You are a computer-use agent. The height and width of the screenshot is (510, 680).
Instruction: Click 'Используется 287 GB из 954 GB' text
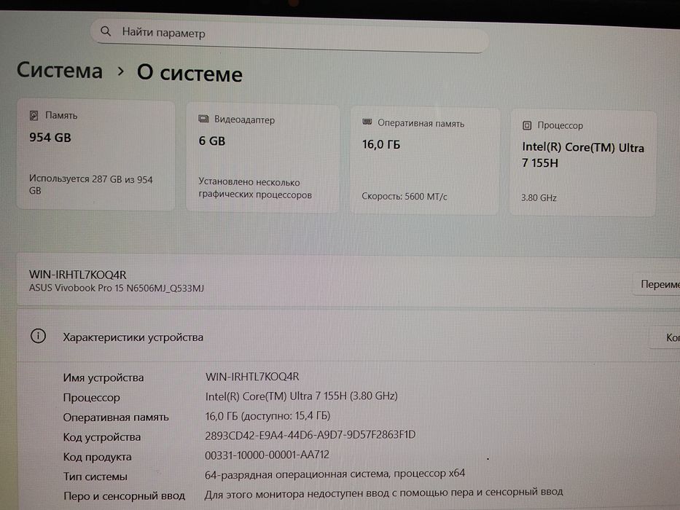click(91, 185)
